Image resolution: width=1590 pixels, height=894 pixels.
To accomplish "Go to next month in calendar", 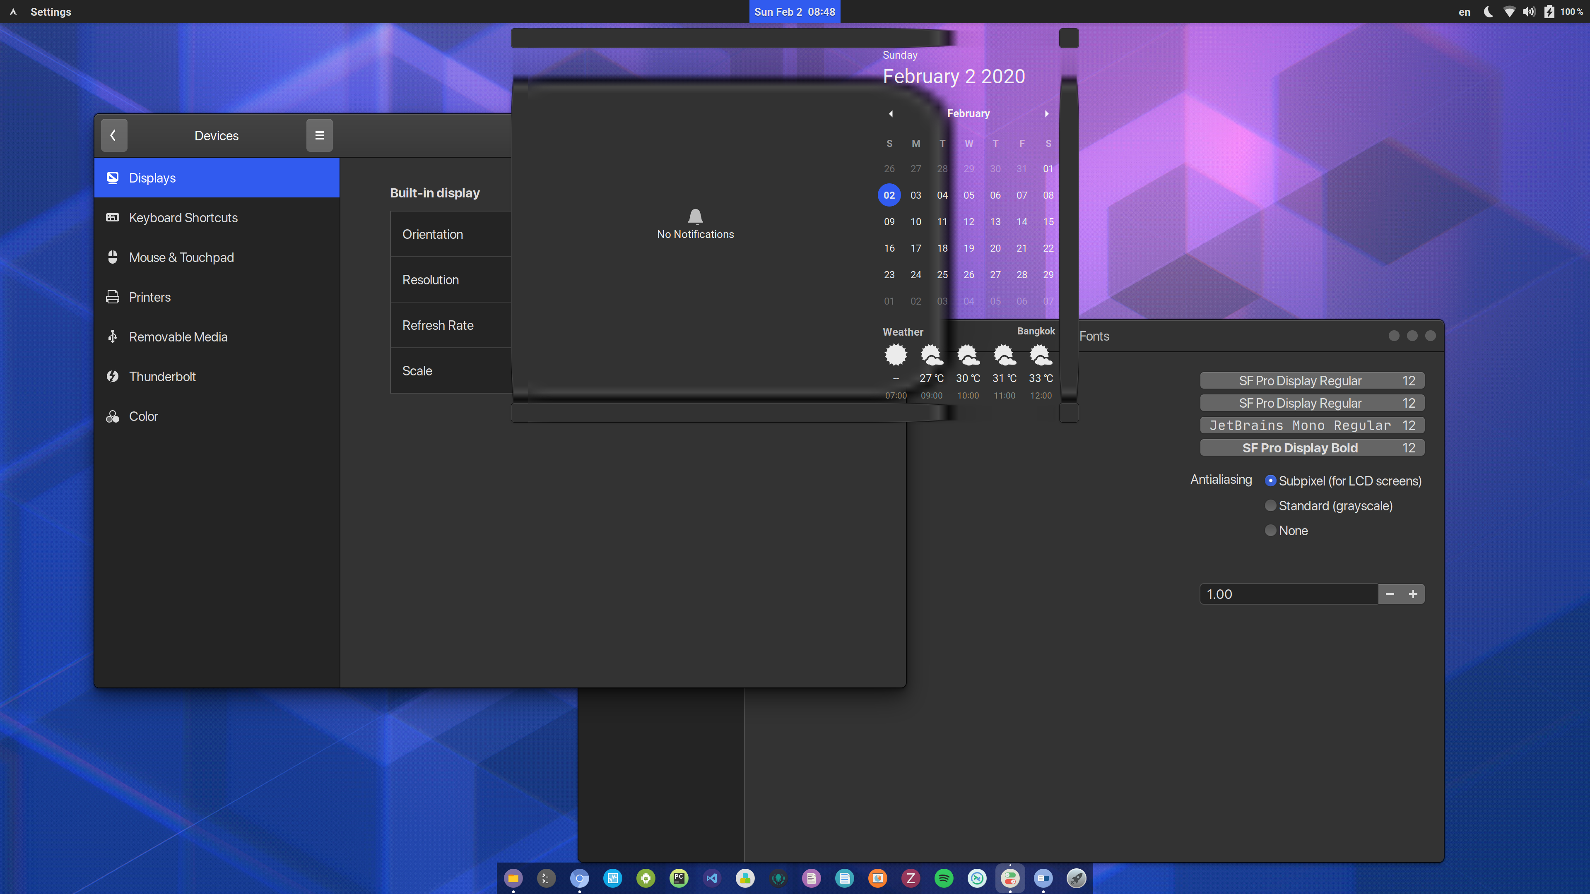I will [1047, 113].
